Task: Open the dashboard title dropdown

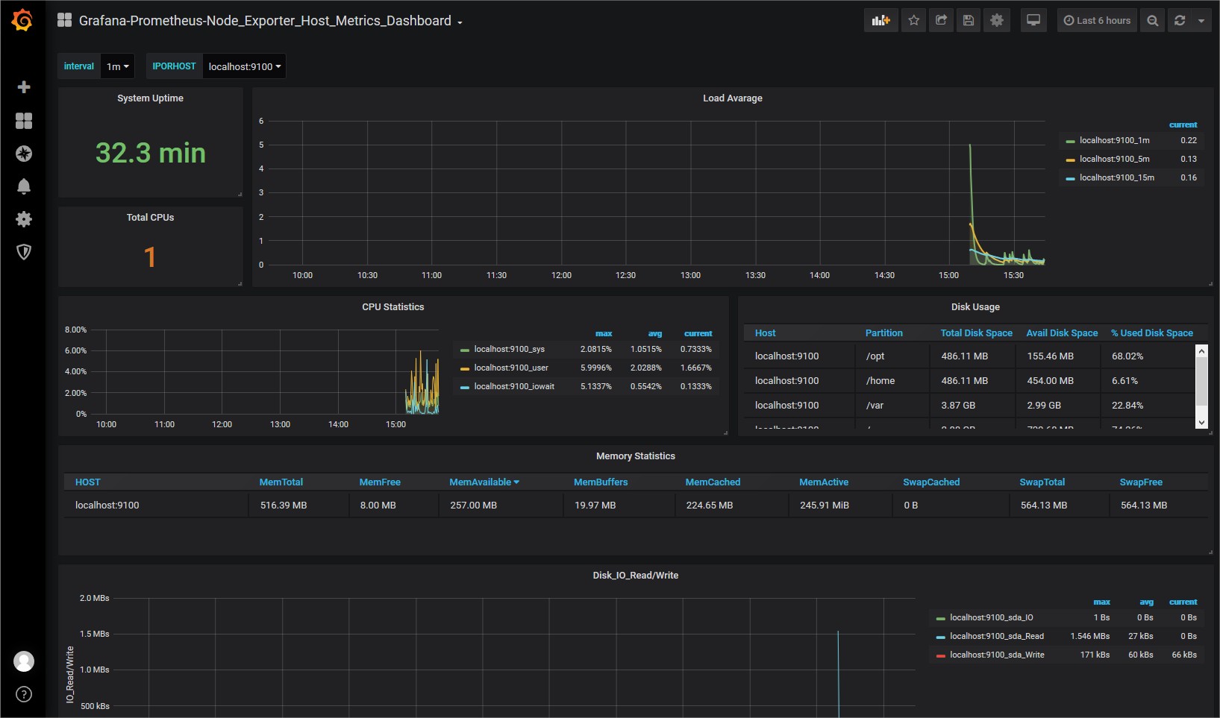Action: pyautogui.click(x=271, y=21)
